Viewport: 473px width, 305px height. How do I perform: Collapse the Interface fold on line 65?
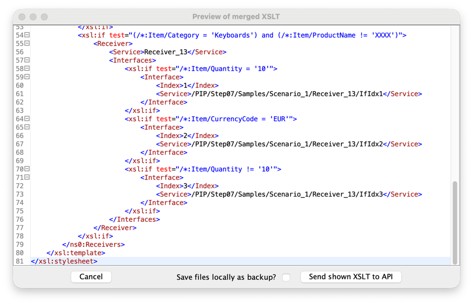pos(27,127)
